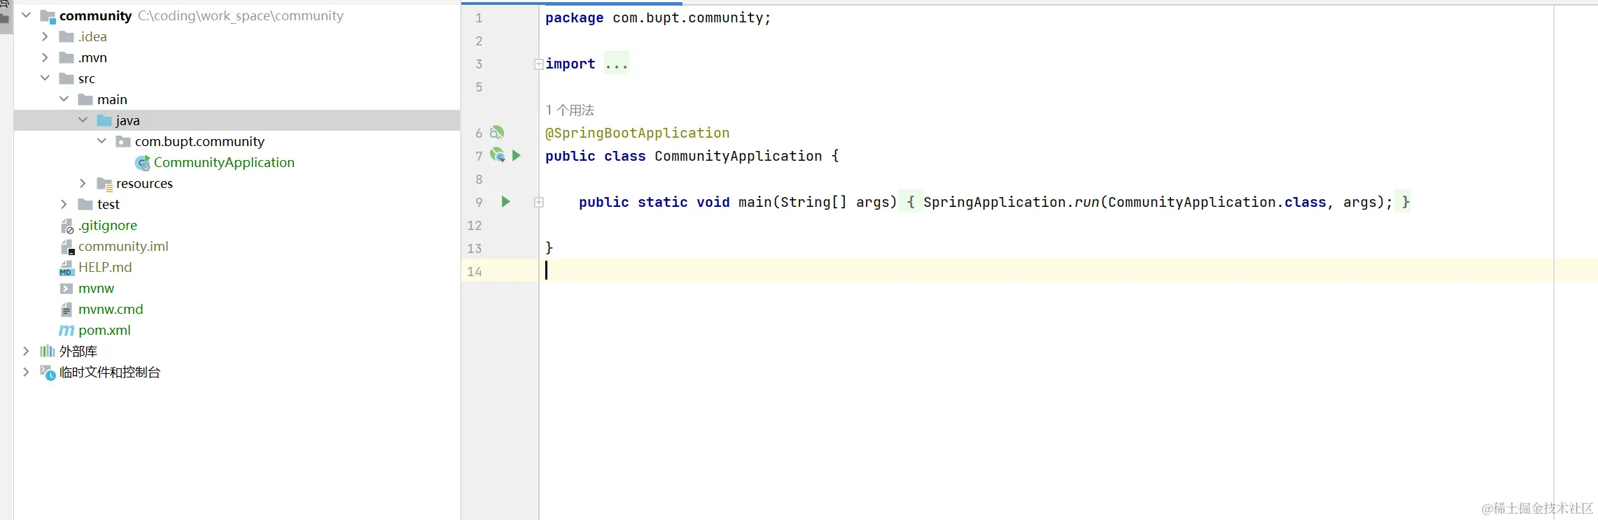Click the scratches 临时文件和控制台 icon

click(x=48, y=373)
